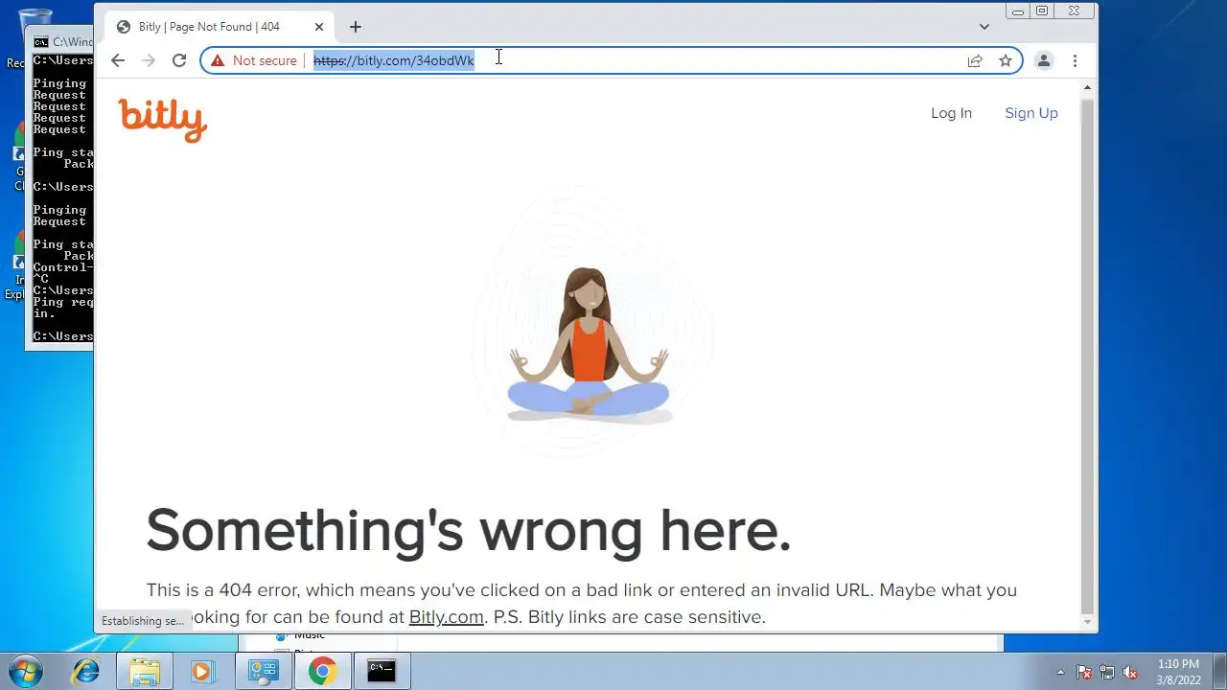Viewport: 1227px width, 690px height.
Task: Launch Internet Explorer from the taskbar
Action: coord(86,671)
